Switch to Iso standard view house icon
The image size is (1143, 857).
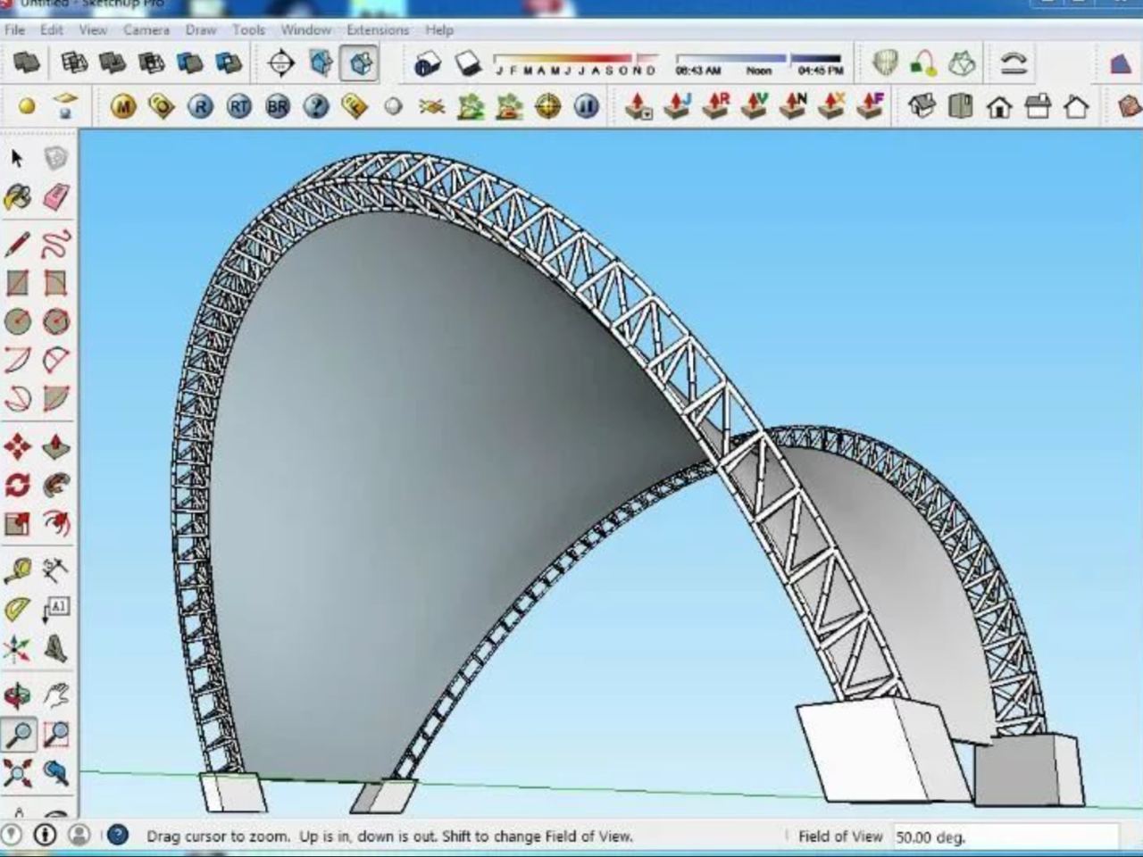922,106
